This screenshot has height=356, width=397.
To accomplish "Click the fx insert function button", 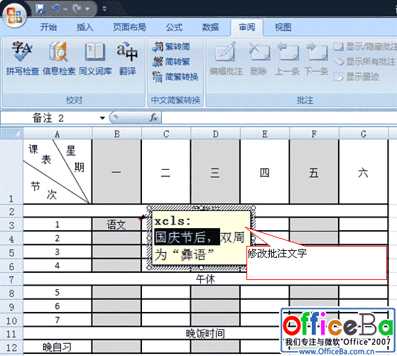I will [153, 118].
